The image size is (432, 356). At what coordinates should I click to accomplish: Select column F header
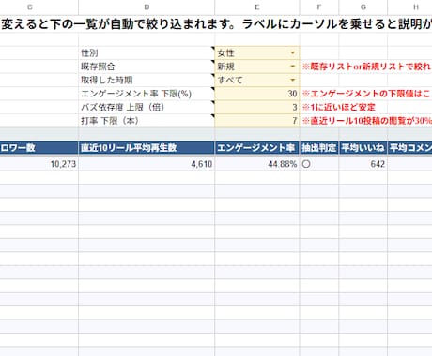[x=319, y=7]
